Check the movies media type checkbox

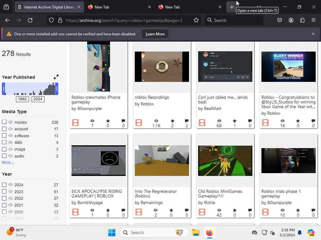click(4, 122)
